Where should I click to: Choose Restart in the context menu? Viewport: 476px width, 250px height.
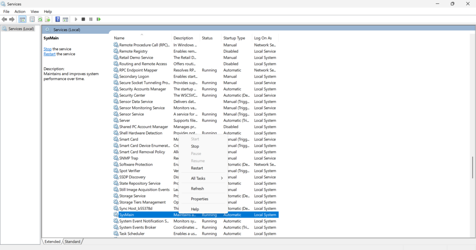pyautogui.click(x=203, y=168)
